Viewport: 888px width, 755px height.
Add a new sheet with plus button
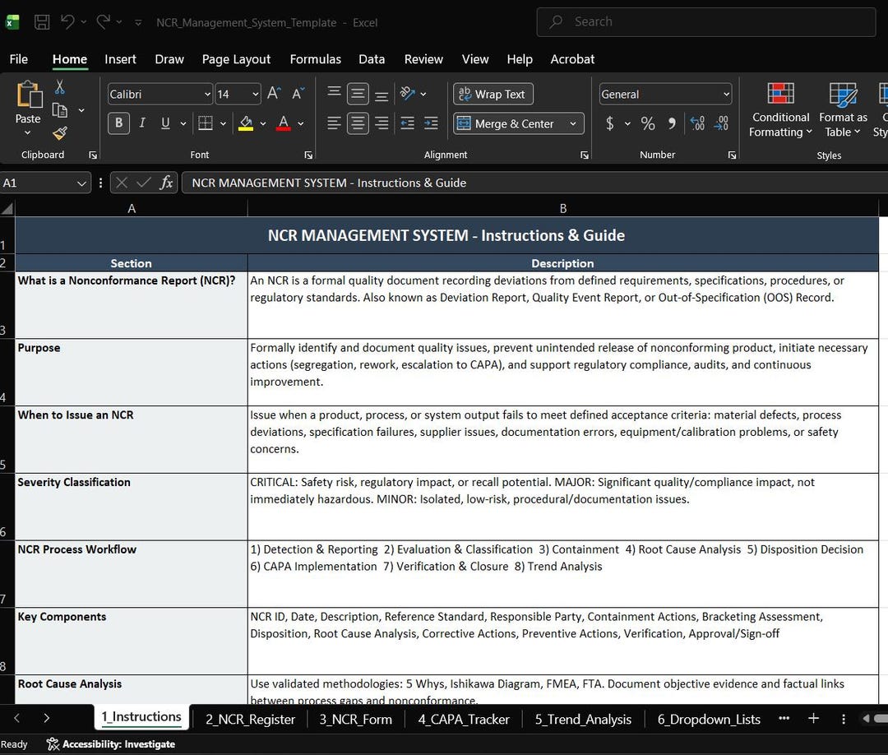click(x=813, y=718)
